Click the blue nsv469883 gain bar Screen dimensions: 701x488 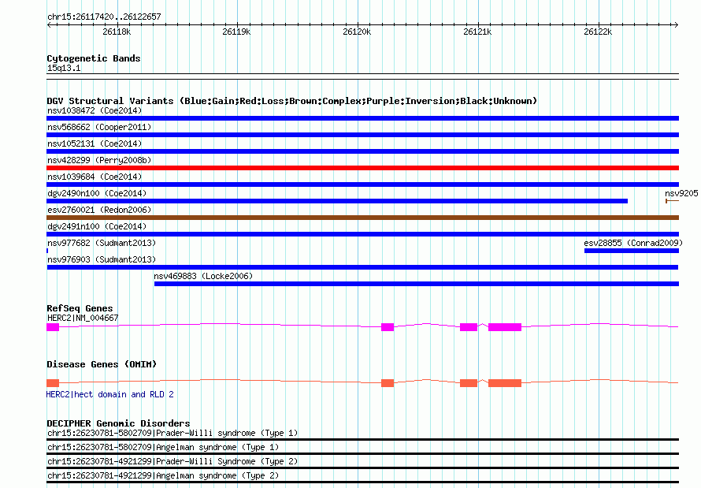pyautogui.click(x=417, y=284)
